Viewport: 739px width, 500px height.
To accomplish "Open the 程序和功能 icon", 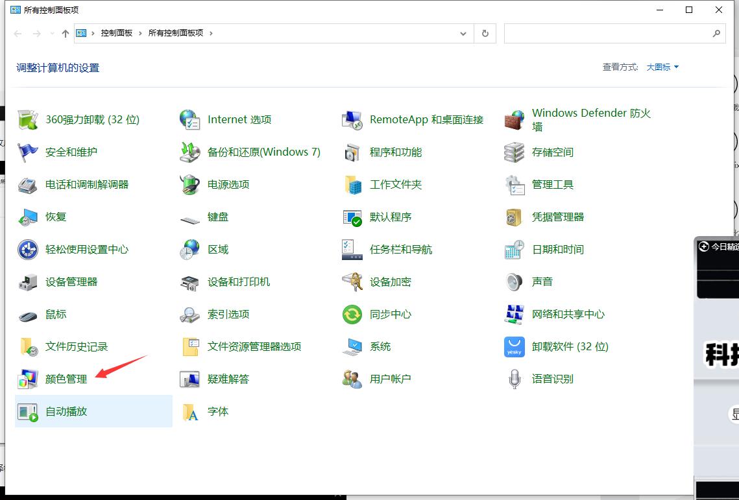I will coord(352,152).
